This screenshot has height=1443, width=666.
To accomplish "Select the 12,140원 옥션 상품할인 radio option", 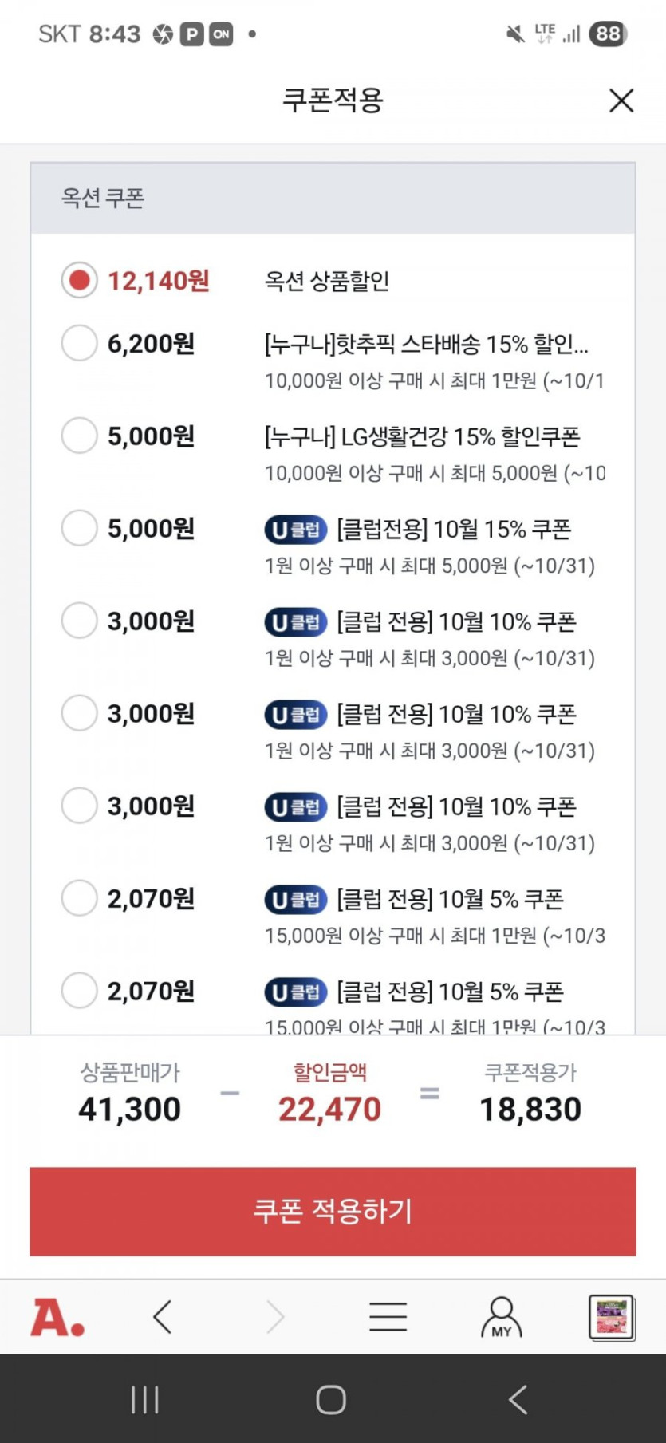I will click(x=79, y=280).
